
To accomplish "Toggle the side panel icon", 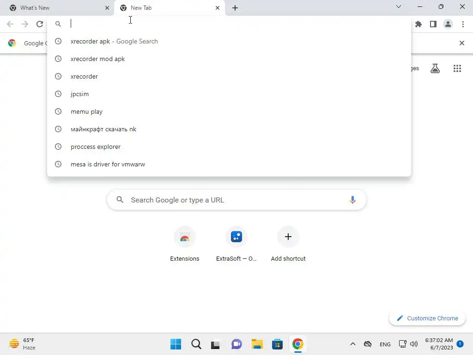I will pos(433,24).
